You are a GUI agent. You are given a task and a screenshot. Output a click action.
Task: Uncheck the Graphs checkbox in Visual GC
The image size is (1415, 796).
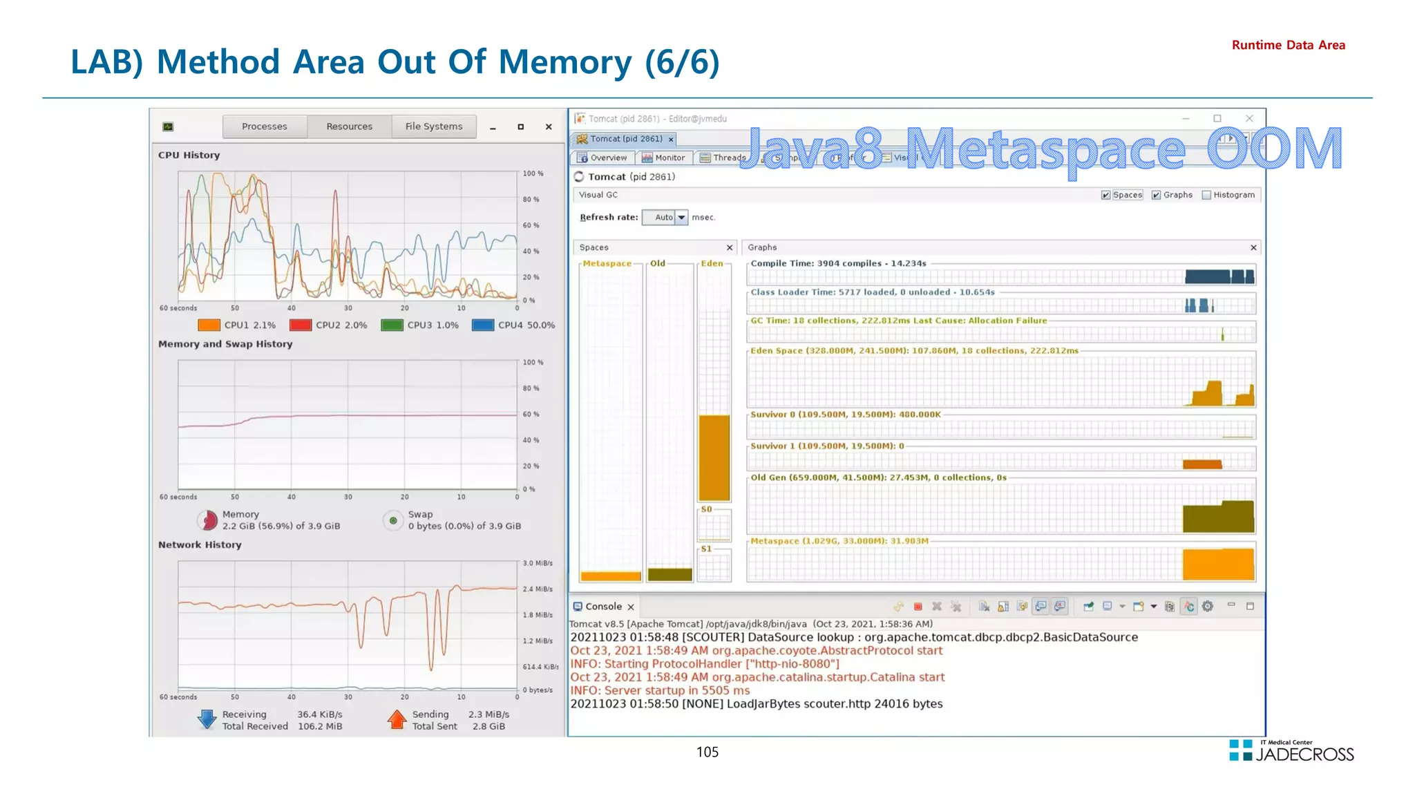point(1156,196)
